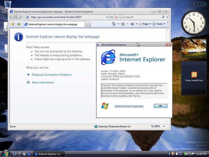Open the Favorites Center star icon

pyautogui.click(x=13, y=24)
